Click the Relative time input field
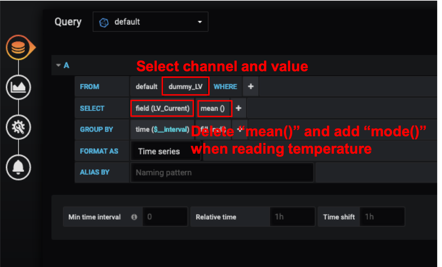 [292, 217]
